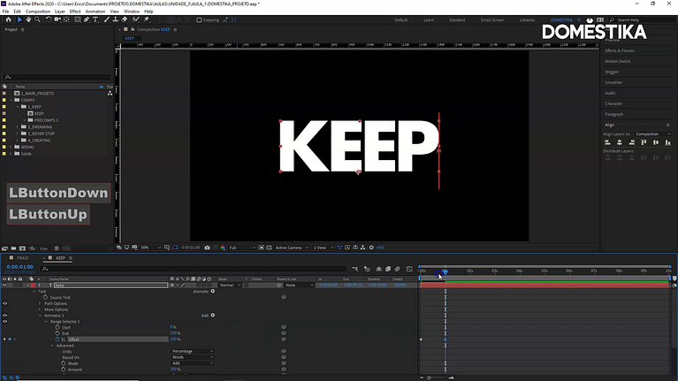Choose the Rotation tool
The width and height of the screenshot is (678, 381).
pyautogui.click(x=49, y=20)
